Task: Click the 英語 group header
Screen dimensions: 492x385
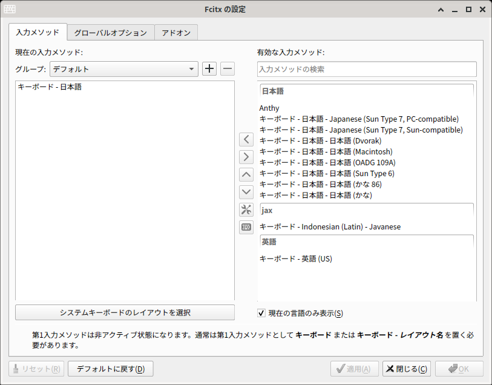Action: click(367, 242)
